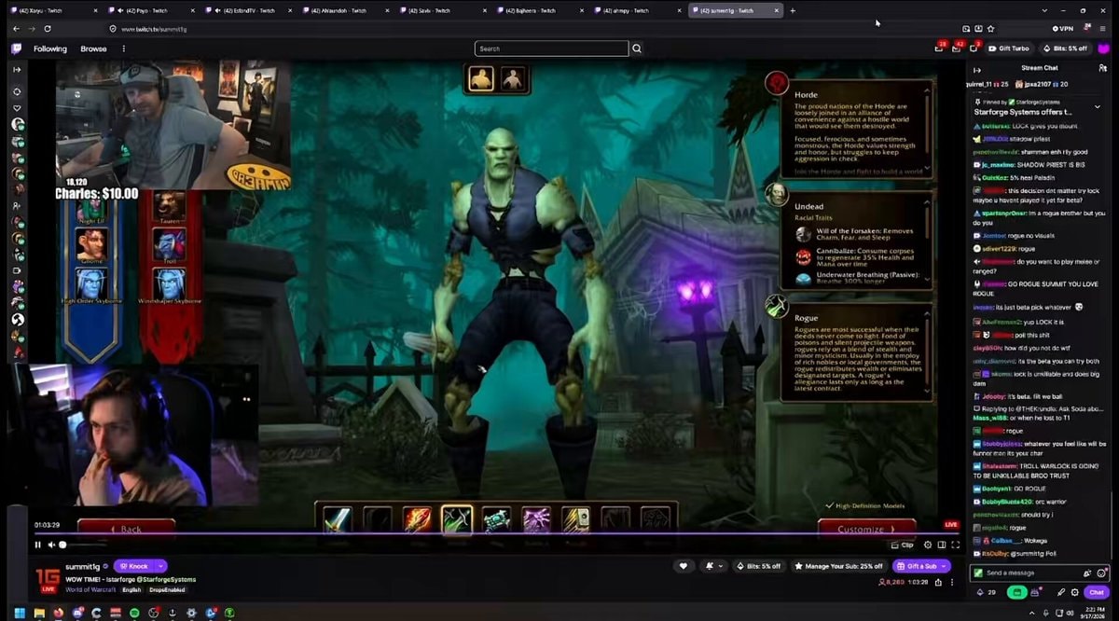Screen dimensions: 1119x621
Task: Choose the highlighted Rogue class icon
Action: 457,520
